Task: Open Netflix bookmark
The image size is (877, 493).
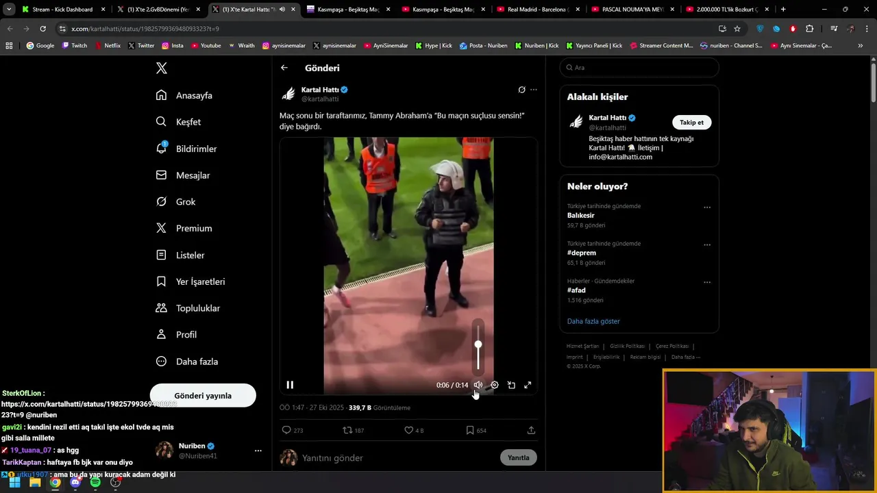Action: [x=108, y=46]
